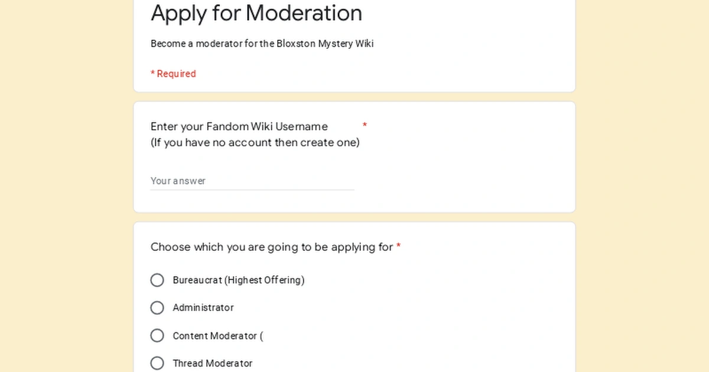Click the underline beneath Your answer
This screenshot has width=709, height=372.
[x=252, y=189]
